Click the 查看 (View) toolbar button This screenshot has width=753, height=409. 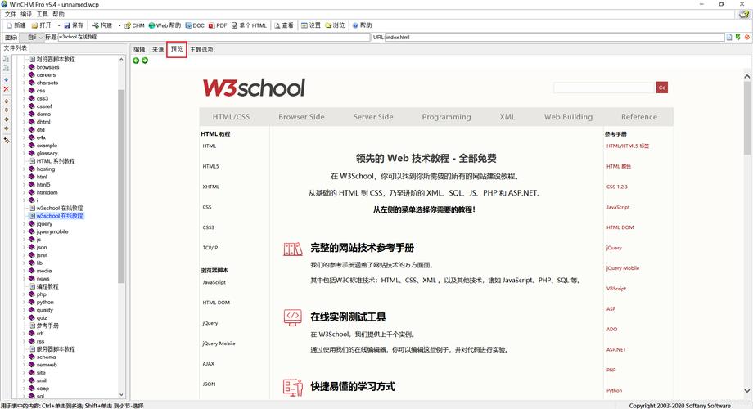[284, 25]
